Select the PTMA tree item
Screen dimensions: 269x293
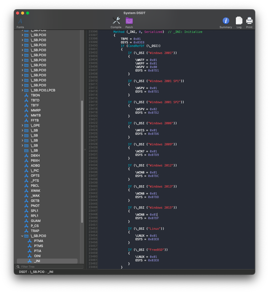pos(39,241)
